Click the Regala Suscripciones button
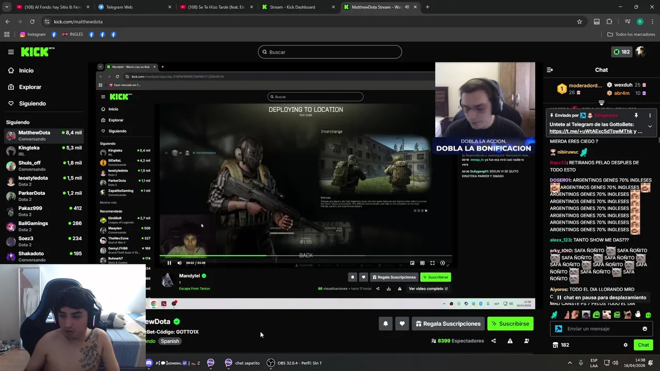Screen dimensions: 660x371 coord(448,324)
